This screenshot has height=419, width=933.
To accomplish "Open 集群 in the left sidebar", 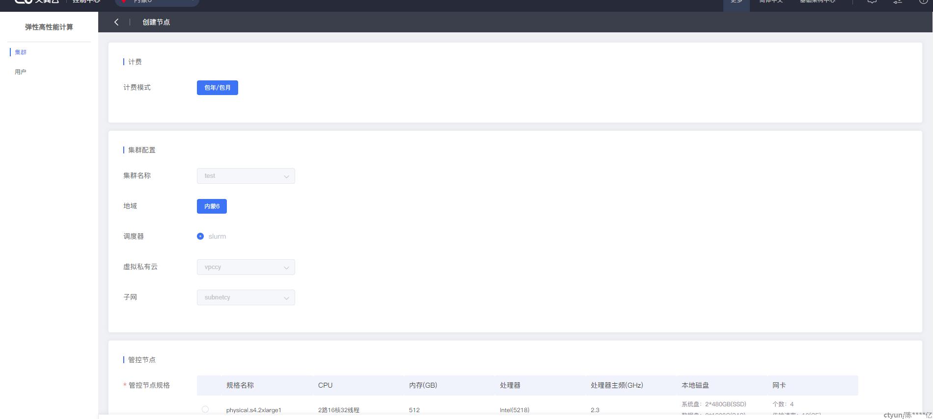I will 21,52.
